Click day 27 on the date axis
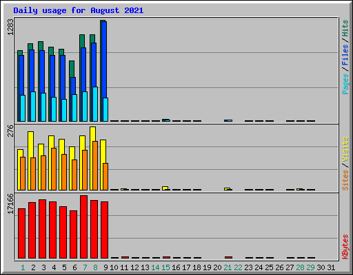353x275 pixels. [x=290, y=267]
